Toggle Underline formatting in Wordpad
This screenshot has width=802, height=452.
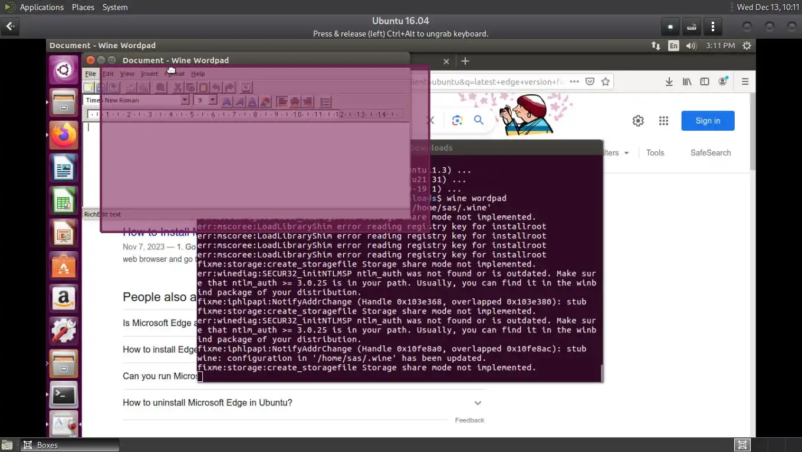pyautogui.click(x=252, y=101)
